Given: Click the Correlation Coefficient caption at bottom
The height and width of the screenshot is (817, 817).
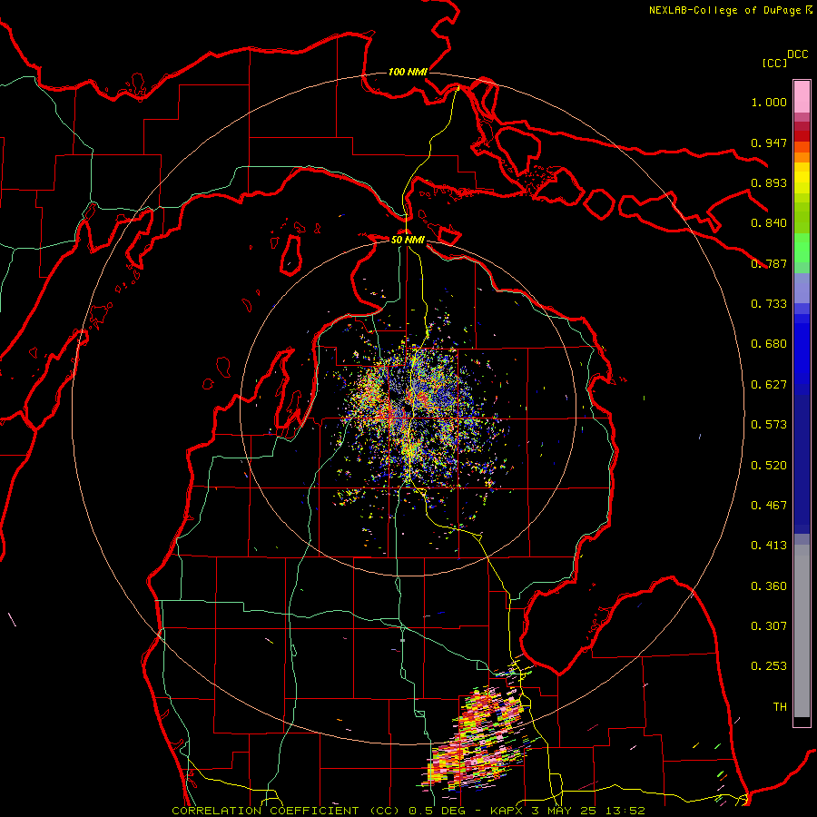Looking at the screenshot, I should pos(408,811).
